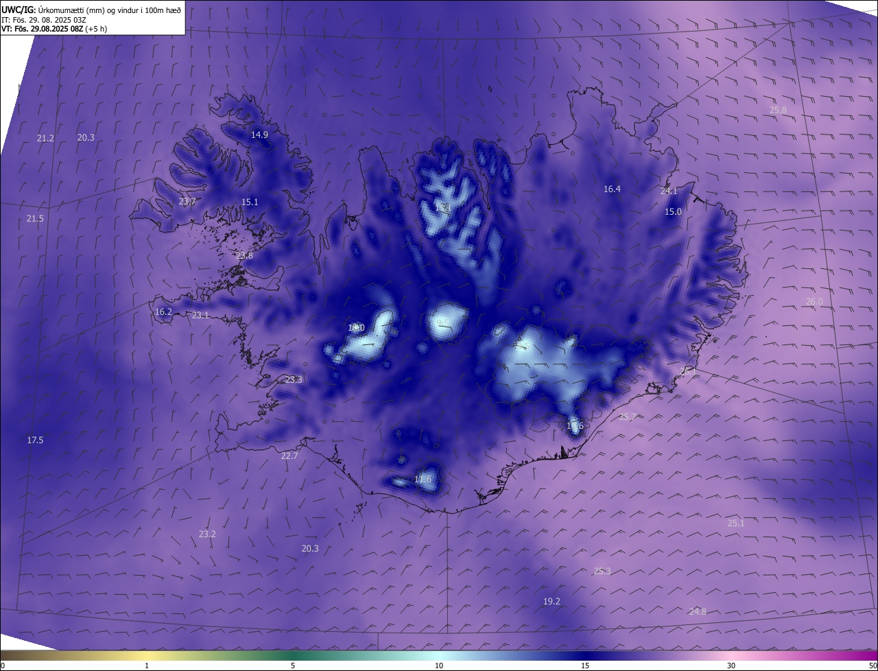The width and height of the screenshot is (878, 671).
Task: Click the "IT: Fös. 29. 08. 2025 03Z" line
Action: click(x=44, y=20)
